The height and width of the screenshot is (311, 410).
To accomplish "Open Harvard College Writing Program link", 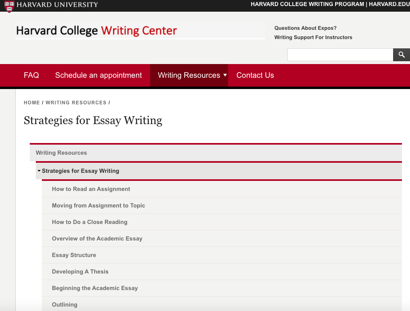I will [307, 4].
